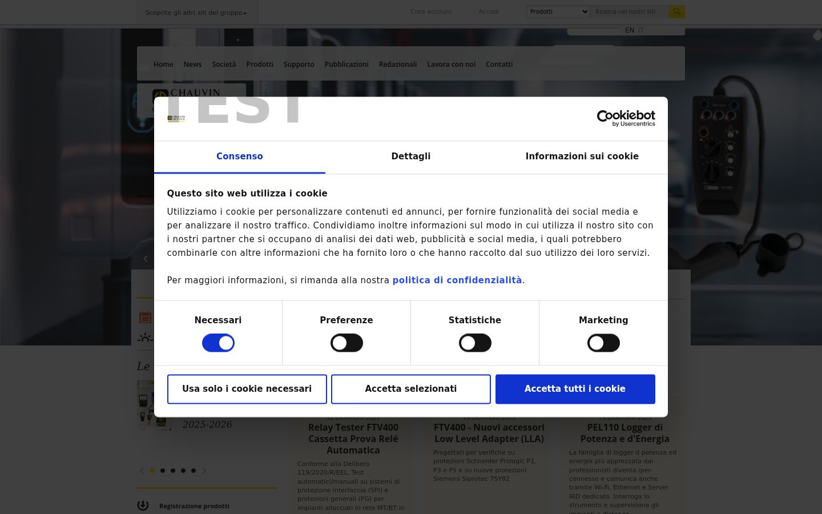The height and width of the screenshot is (514, 822).
Task: Expand 'Scoprite gli altri siti del gruppo'
Action: pyautogui.click(x=197, y=13)
